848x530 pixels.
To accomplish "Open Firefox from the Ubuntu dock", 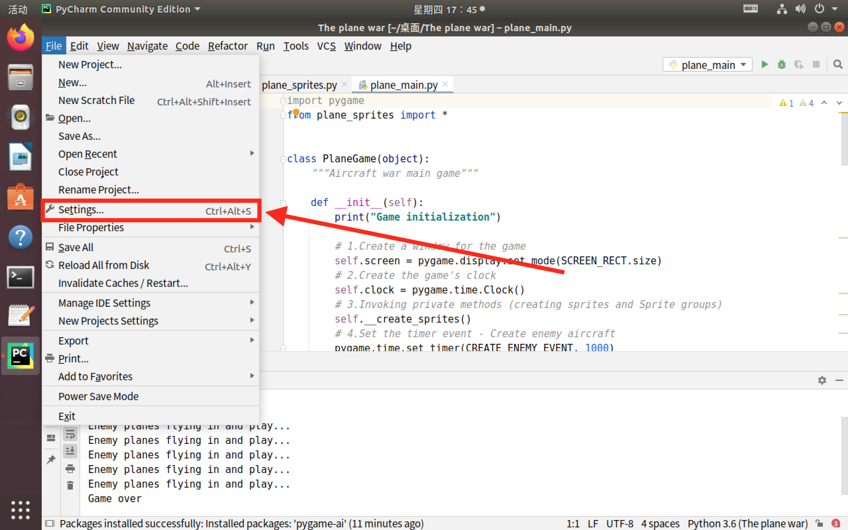I will click(x=20, y=38).
